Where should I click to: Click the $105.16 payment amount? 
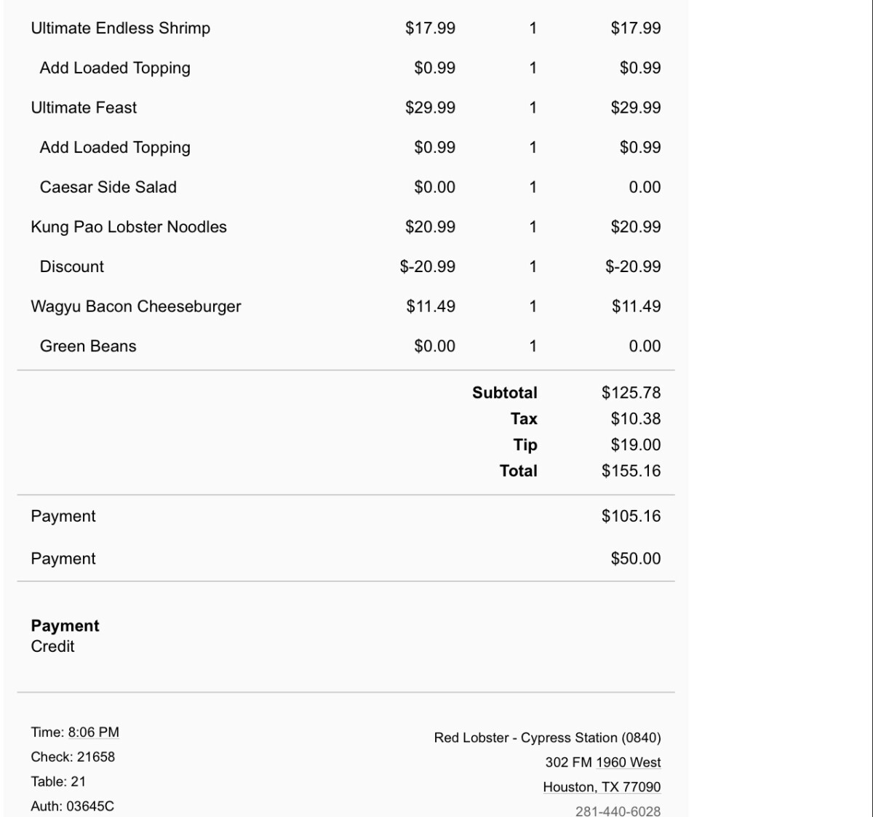click(x=631, y=517)
